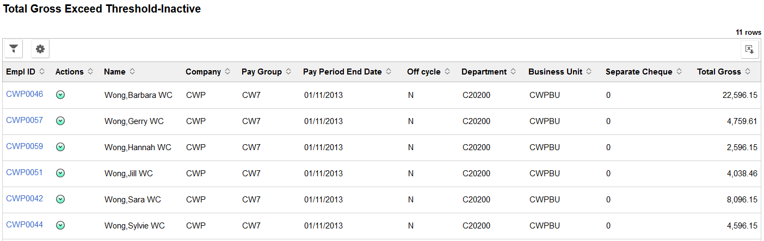Viewport: 764px width, 241px height.
Task: Open actions menu for Wong,Sylvie WC
Action: 60,226
